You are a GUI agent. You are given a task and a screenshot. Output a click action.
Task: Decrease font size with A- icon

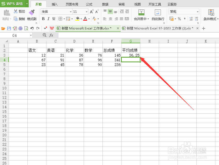click(97, 11)
